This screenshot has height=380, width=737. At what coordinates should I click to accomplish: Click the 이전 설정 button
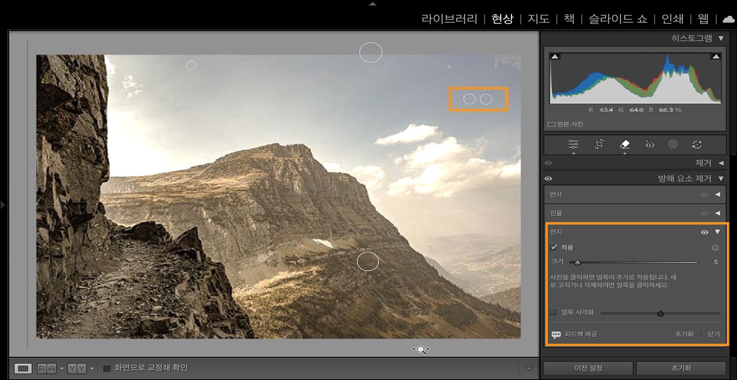point(589,368)
